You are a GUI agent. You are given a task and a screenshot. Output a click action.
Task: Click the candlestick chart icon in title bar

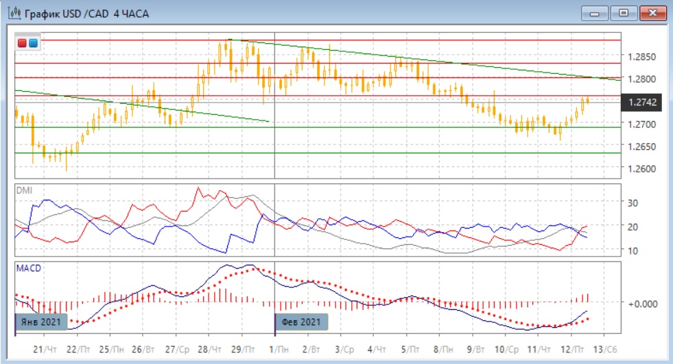(x=12, y=13)
